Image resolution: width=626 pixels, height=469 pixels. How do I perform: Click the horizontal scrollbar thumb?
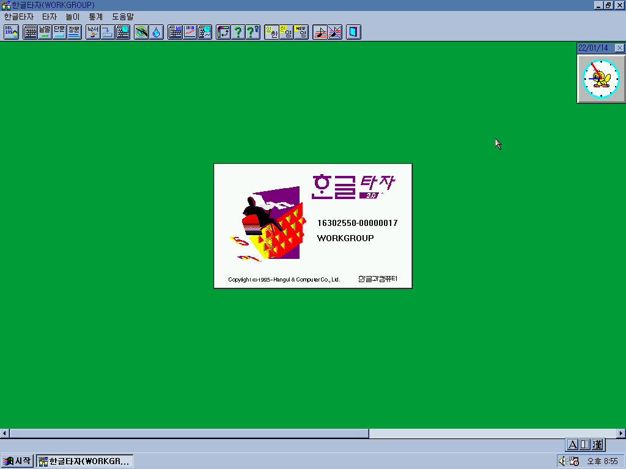coord(190,433)
